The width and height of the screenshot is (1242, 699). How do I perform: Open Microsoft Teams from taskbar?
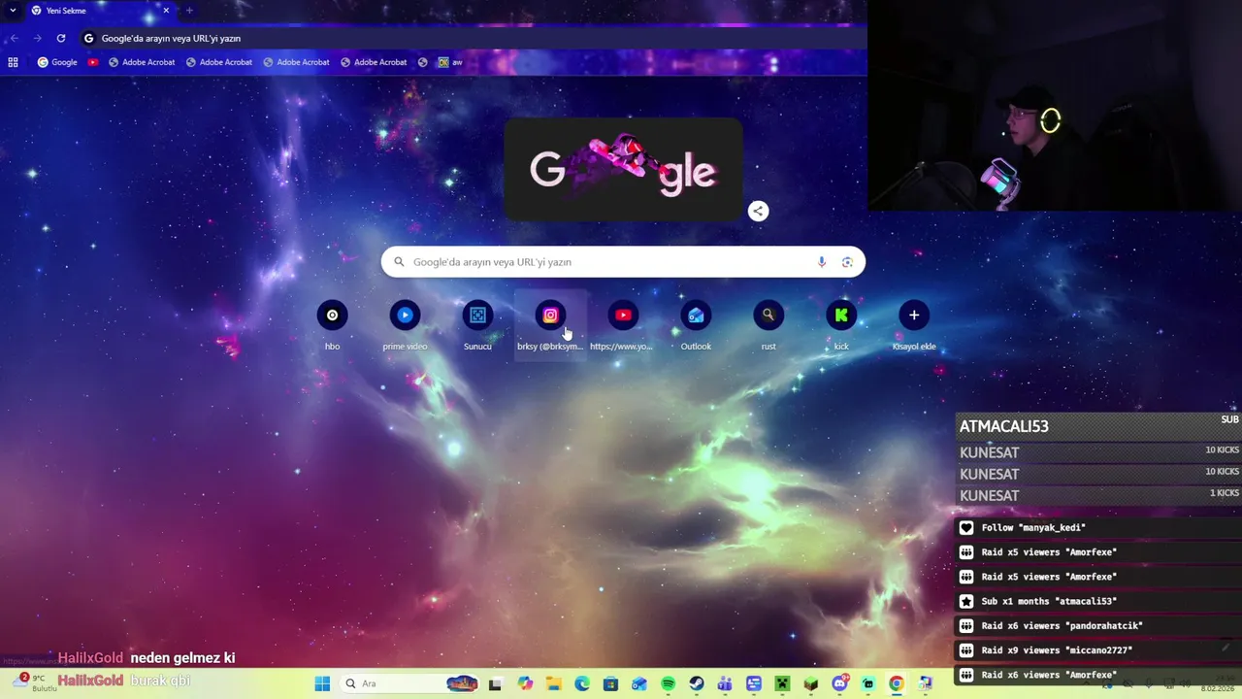tap(725, 683)
